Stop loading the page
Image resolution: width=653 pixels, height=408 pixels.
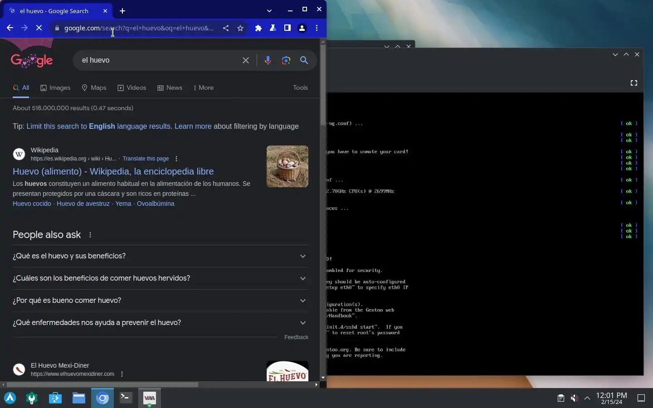pyautogui.click(x=39, y=28)
